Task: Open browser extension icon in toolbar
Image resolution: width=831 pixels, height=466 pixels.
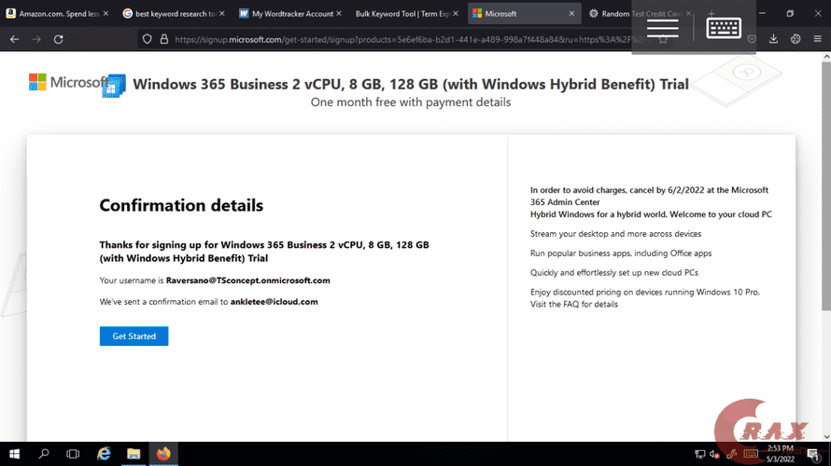Action: click(796, 39)
